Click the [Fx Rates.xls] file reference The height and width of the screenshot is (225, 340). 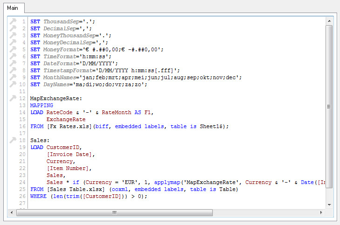click(x=69, y=126)
